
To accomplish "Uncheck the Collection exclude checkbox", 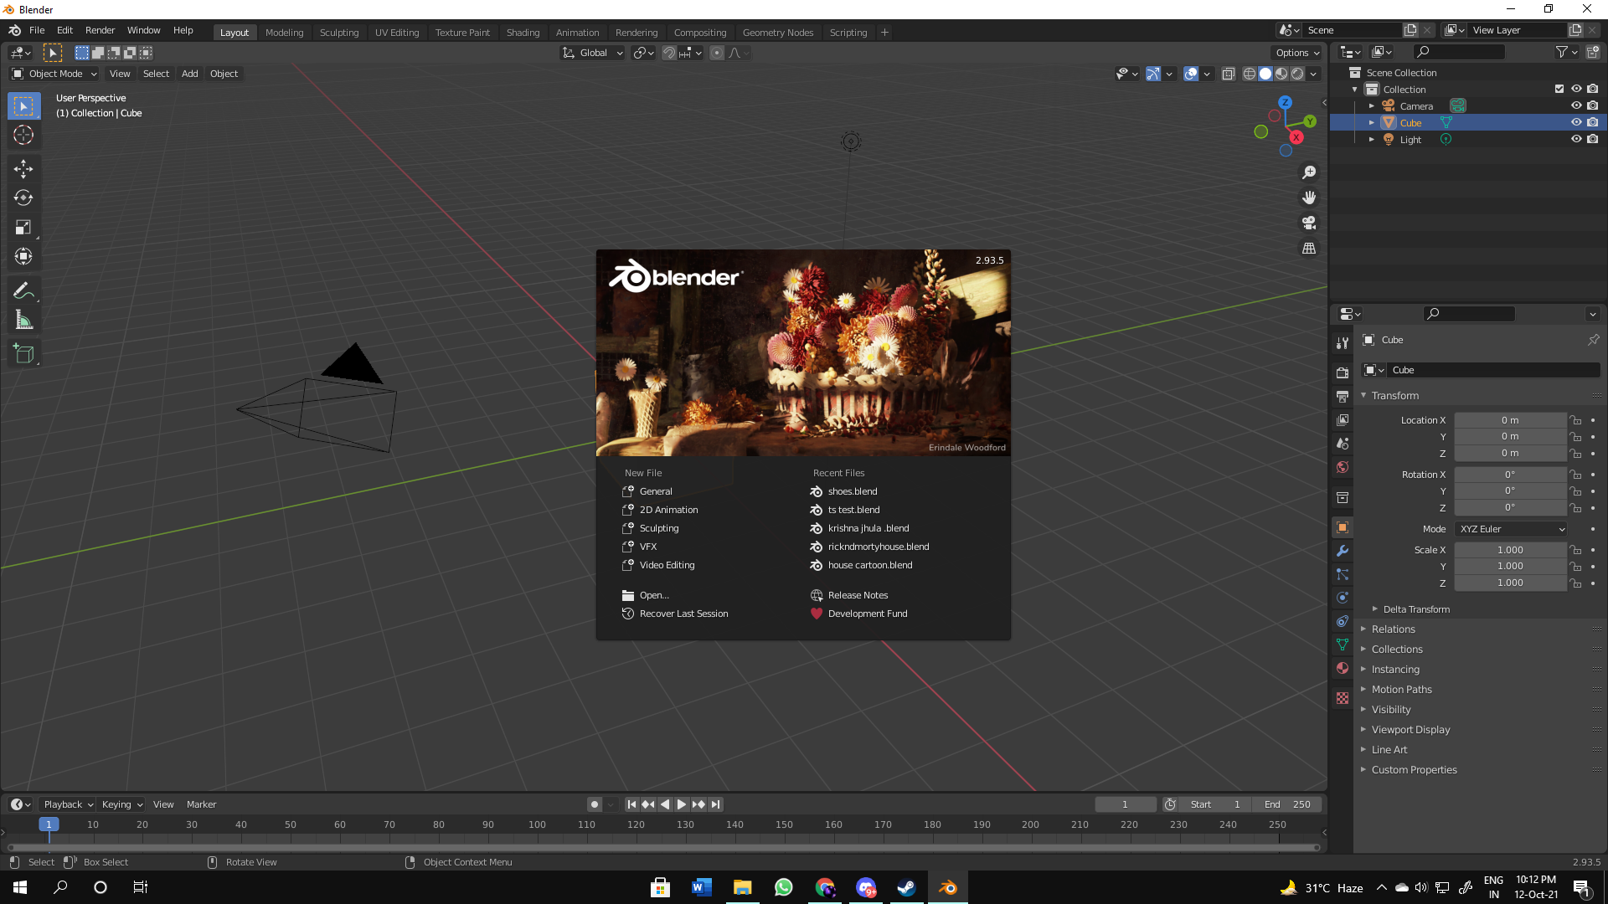I will [1559, 89].
